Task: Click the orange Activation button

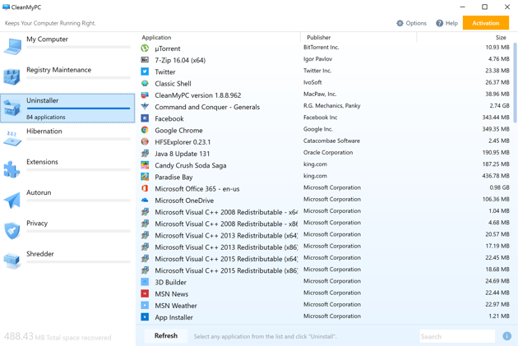Action: (486, 23)
